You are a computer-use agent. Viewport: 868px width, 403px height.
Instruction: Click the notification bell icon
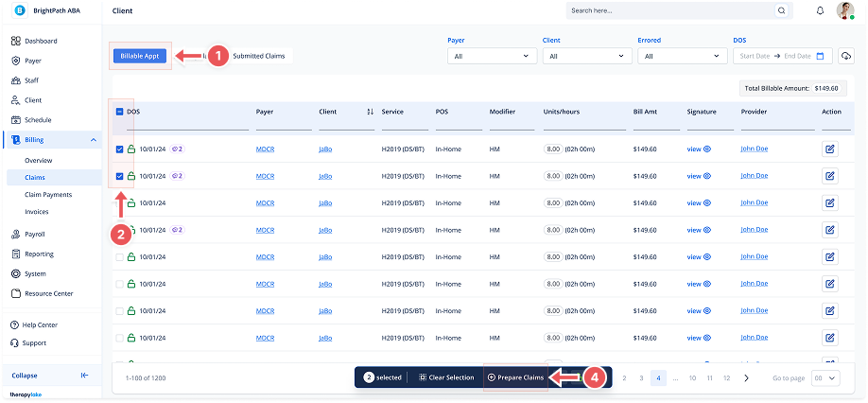point(820,11)
